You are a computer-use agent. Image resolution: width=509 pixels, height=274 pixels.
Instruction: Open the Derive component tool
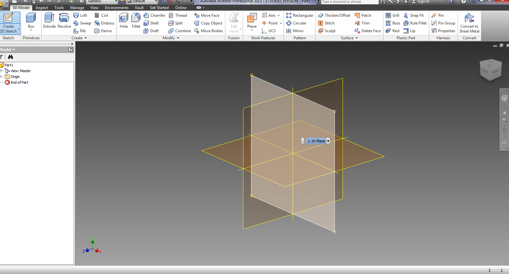pyautogui.click(x=103, y=31)
